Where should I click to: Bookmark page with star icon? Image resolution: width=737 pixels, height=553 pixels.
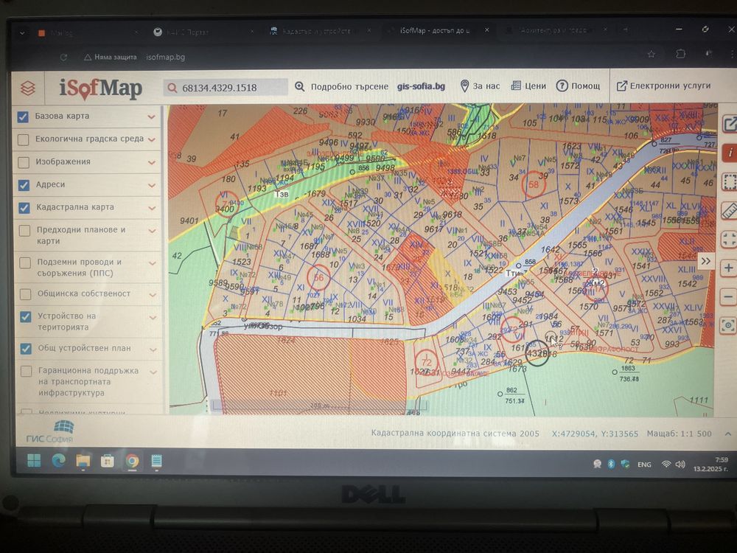[651, 54]
